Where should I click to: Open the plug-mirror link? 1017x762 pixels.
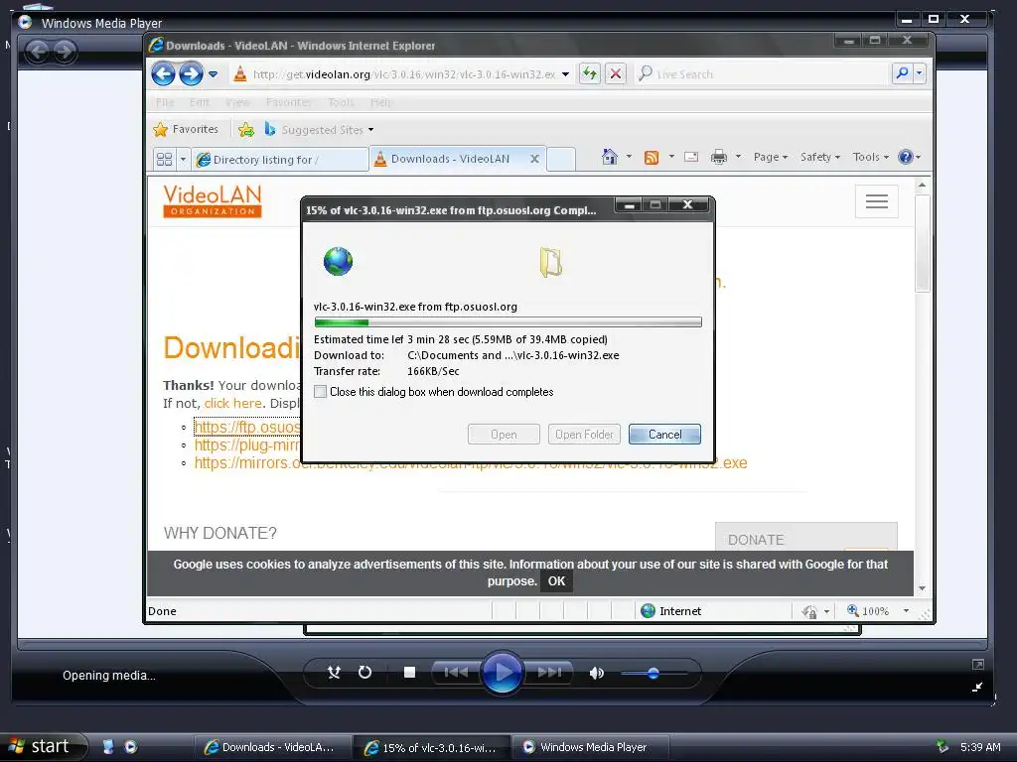coord(247,445)
